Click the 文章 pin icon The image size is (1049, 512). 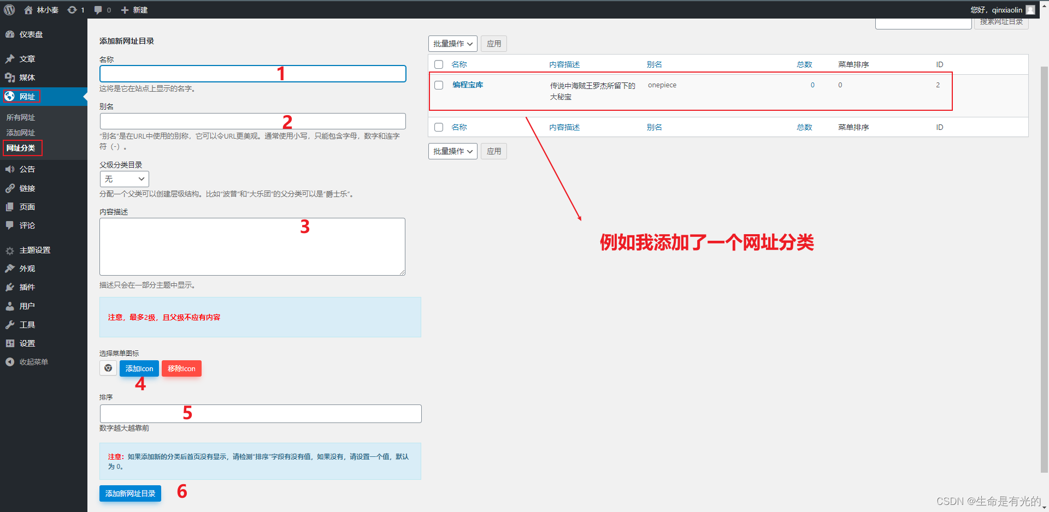tap(10, 59)
